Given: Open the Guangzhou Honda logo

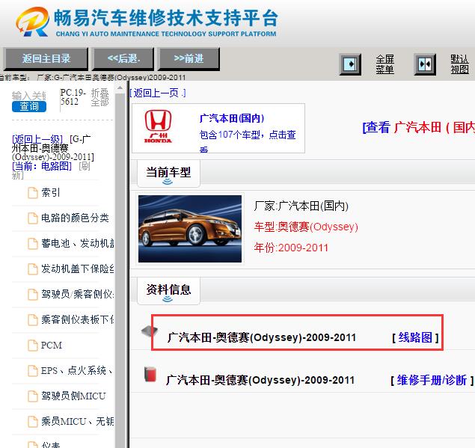Looking at the screenshot, I should coord(158,126).
